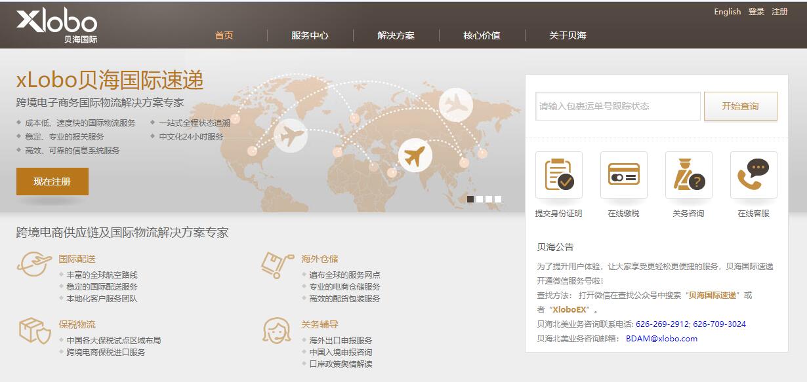Screen dimensions: 807x382
Task: Click the 保税物流 box shield icon
Action: [34, 330]
